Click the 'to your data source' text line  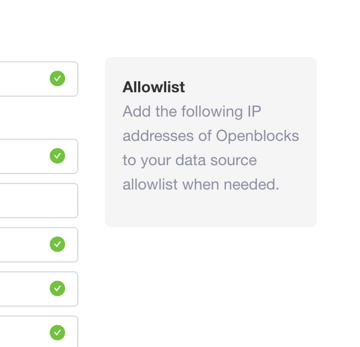coord(189,160)
